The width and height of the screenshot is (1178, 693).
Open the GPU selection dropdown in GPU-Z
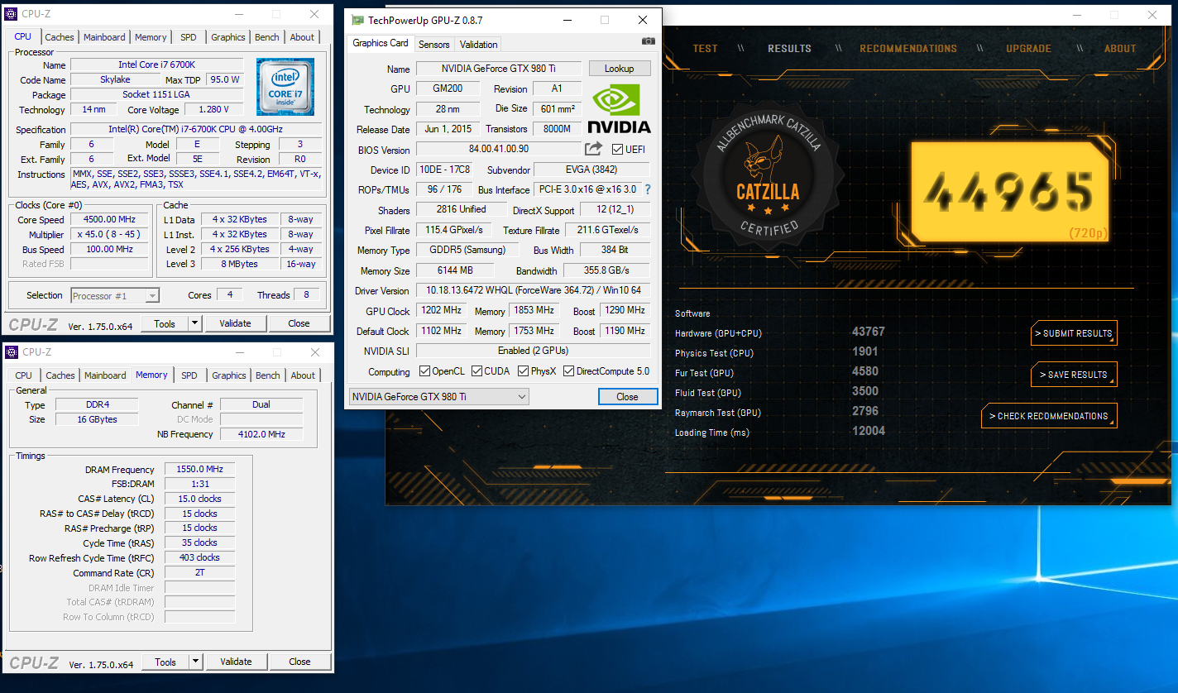(438, 397)
